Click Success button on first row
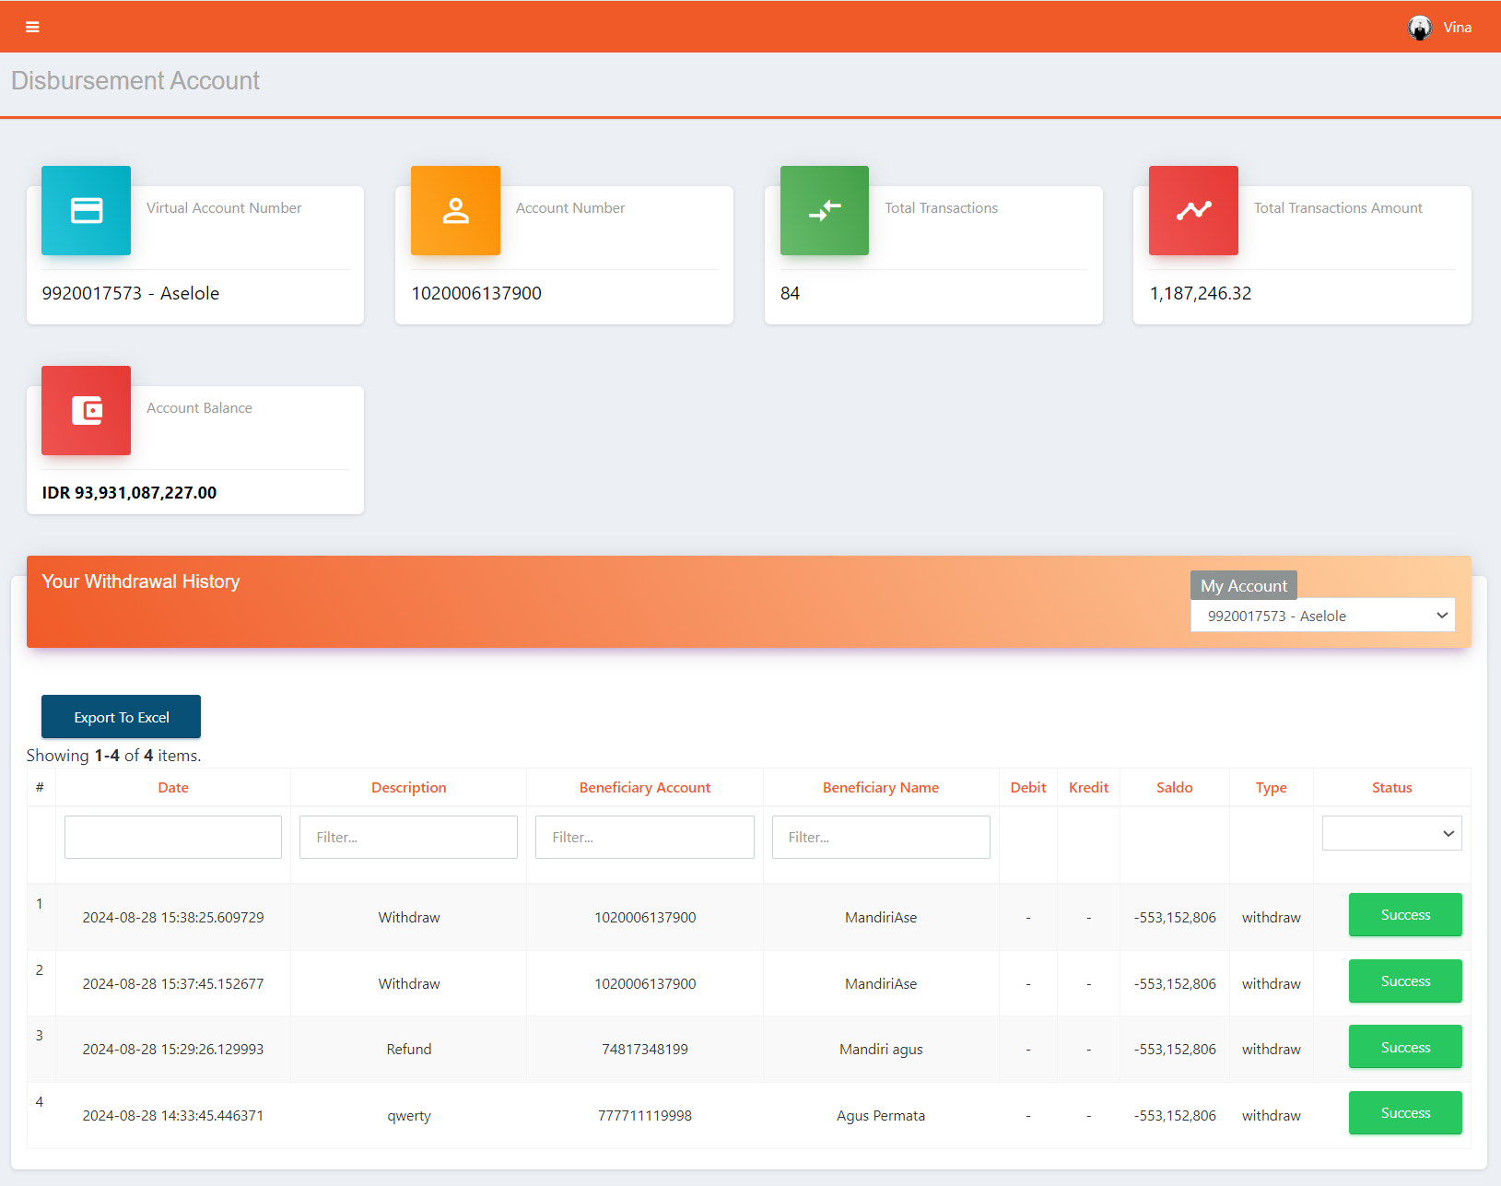This screenshot has width=1501, height=1186. coord(1405,915)
